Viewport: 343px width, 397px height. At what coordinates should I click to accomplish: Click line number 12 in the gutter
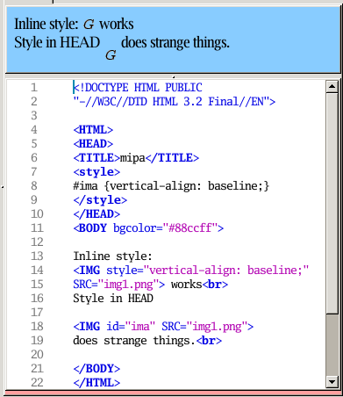[37, 242]
